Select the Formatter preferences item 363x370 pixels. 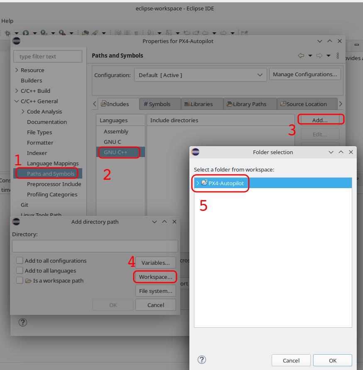[40, 143]
